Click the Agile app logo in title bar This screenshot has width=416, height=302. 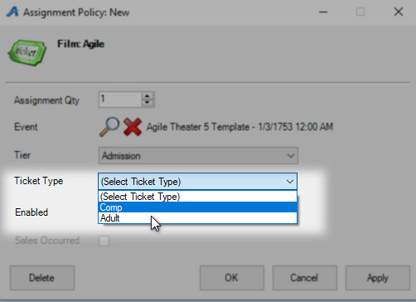[12, 12]
